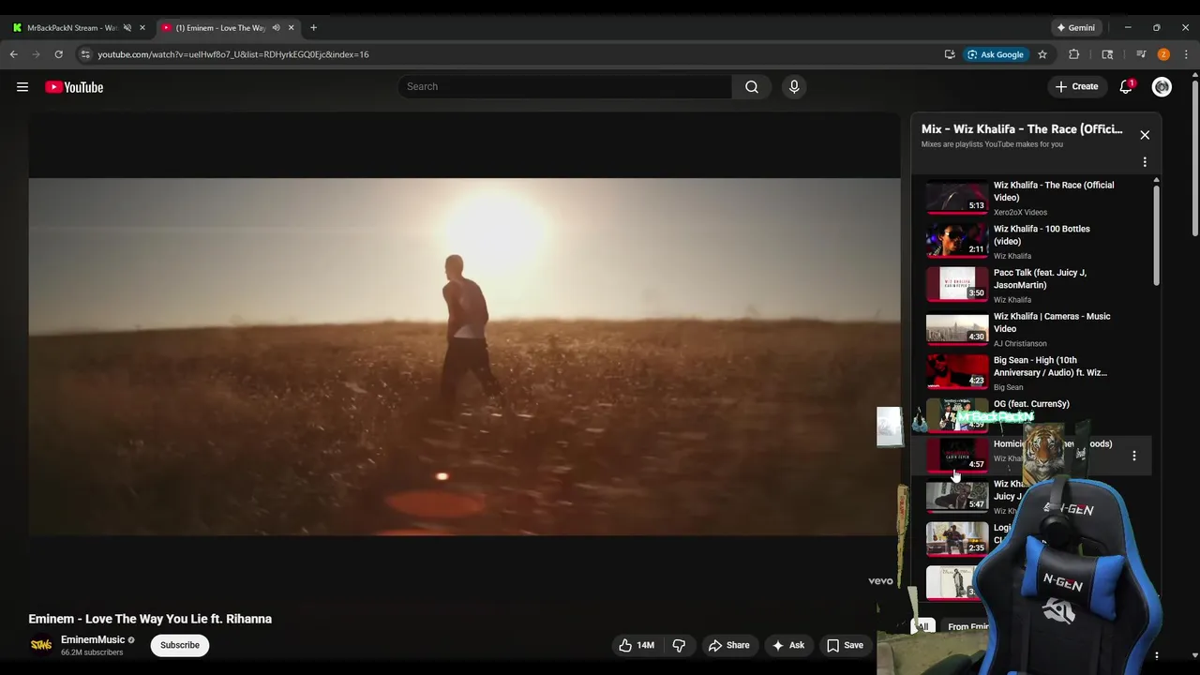Click the Subscribe button
1200x675 pixels.
tap(180, 645)
